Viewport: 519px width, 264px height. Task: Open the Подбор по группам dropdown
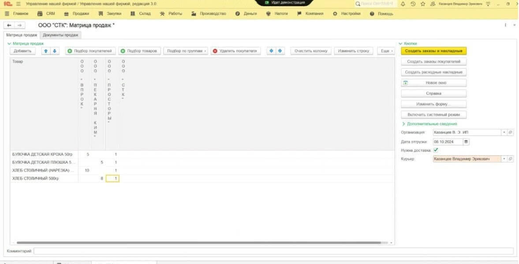point(187,51)
